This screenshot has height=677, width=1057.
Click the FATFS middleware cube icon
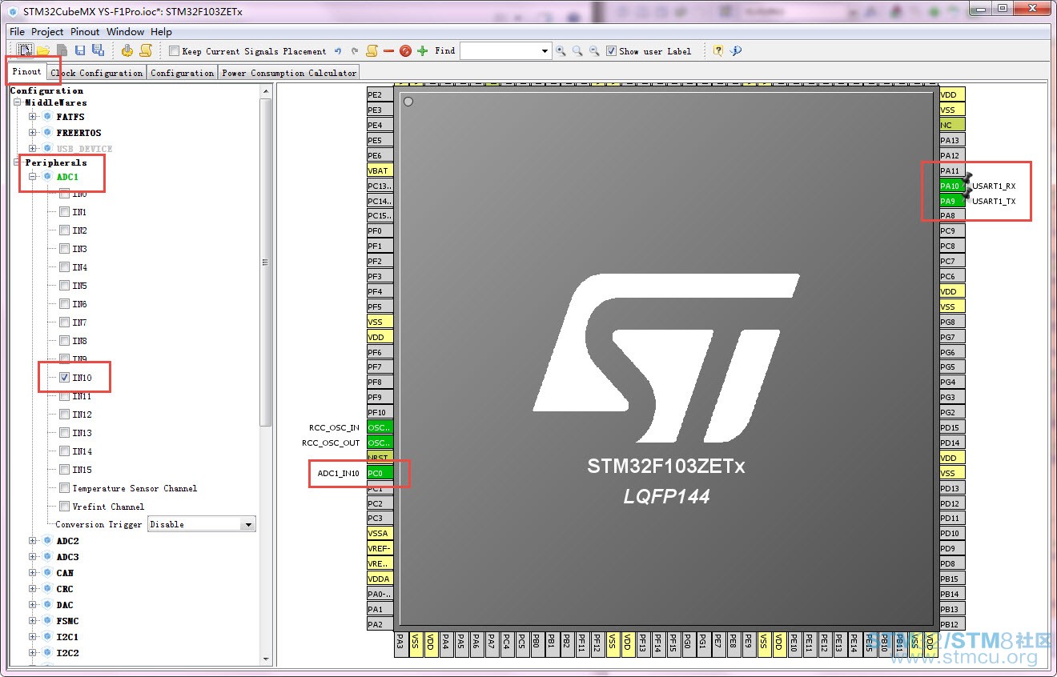(47, 117)
